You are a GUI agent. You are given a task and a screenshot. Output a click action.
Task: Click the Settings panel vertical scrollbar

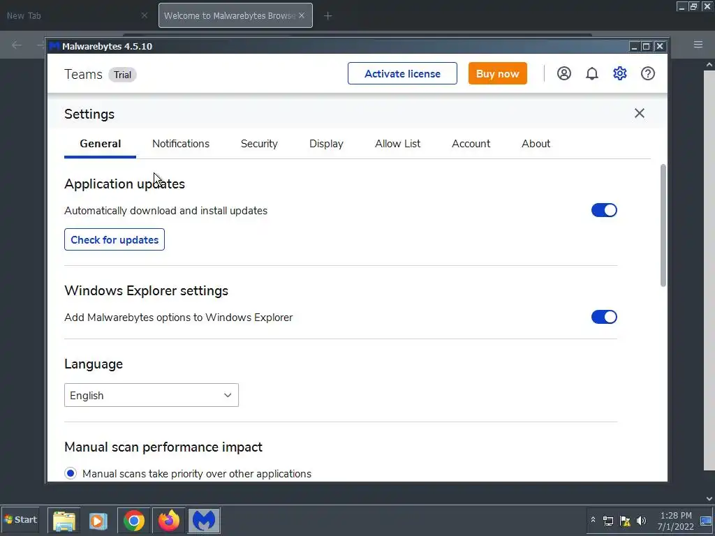point(663,225)
